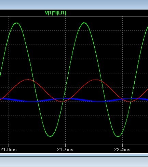Select the thick blue waveform trace
Screen dimensions: 148x167
tap(74, 100)
